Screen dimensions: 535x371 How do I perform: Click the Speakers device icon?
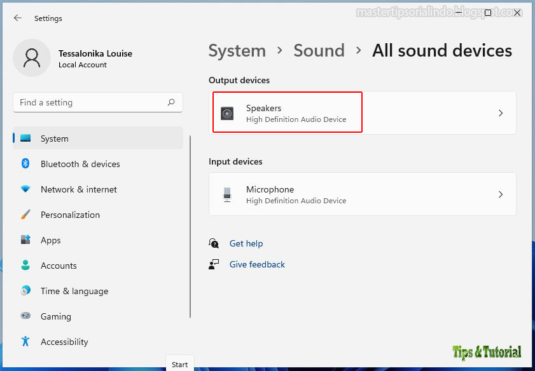pos(227,112)
